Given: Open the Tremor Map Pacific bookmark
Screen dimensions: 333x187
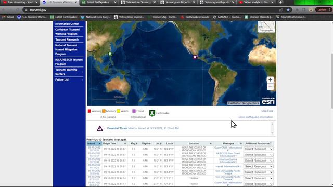Looking at the screenshot, I should pos(163,17).
